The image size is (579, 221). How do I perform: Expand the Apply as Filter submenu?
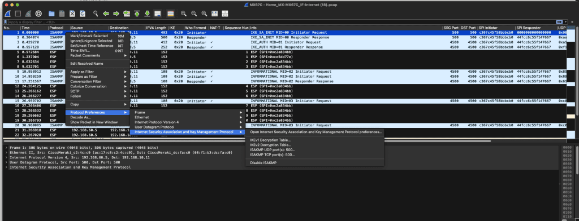click(97, 72)
